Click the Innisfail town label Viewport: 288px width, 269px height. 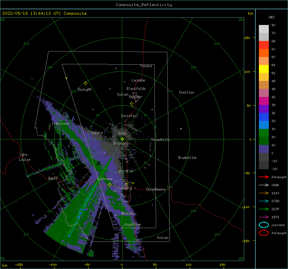pos(129,116)
